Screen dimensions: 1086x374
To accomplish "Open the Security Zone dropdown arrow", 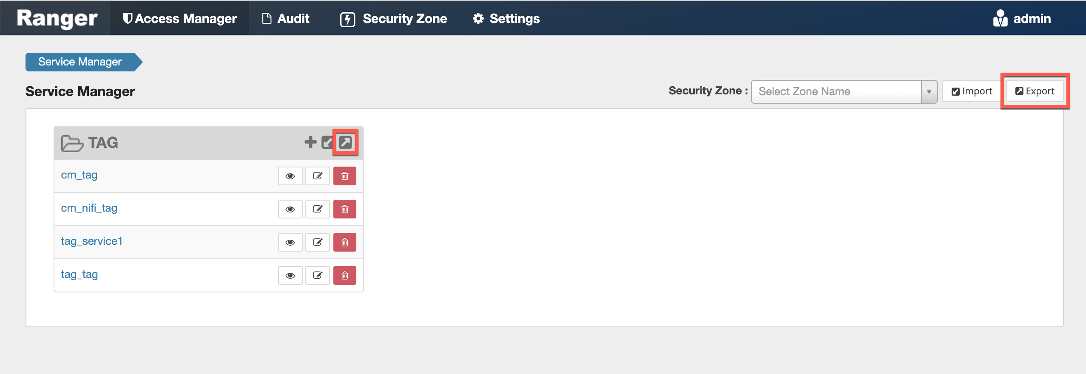I will pyautogui.click(x=929, y=92).
